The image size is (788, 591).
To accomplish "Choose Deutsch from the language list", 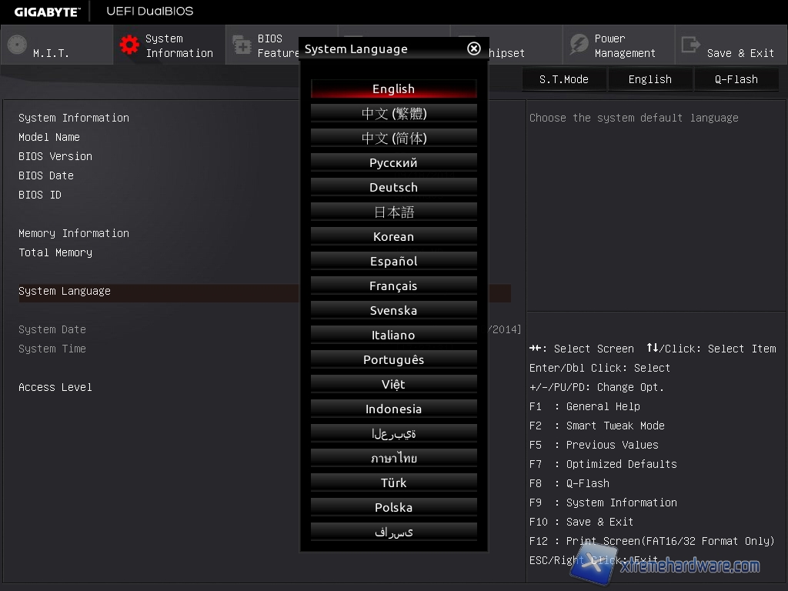I will (393, 188).
